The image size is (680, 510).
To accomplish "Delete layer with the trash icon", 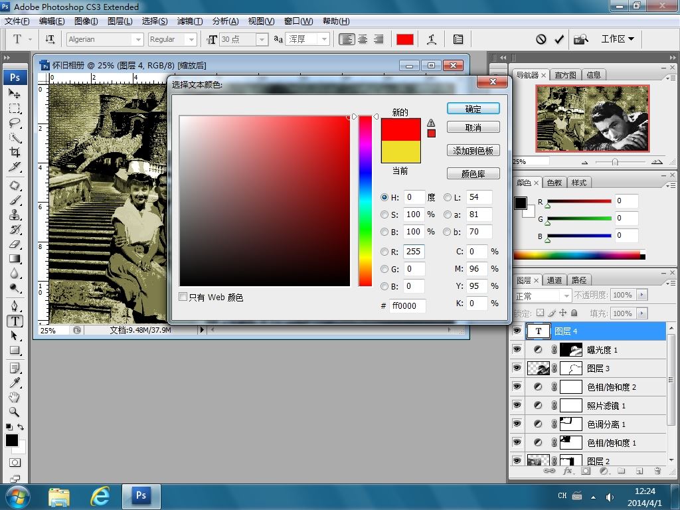I will (x=657, y=471).
